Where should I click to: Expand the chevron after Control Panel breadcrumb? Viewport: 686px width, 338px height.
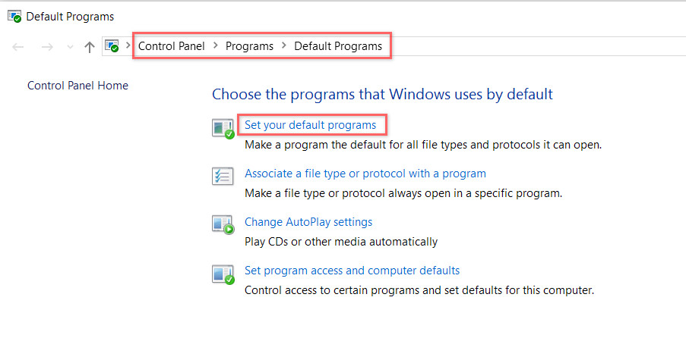[216, 46]
